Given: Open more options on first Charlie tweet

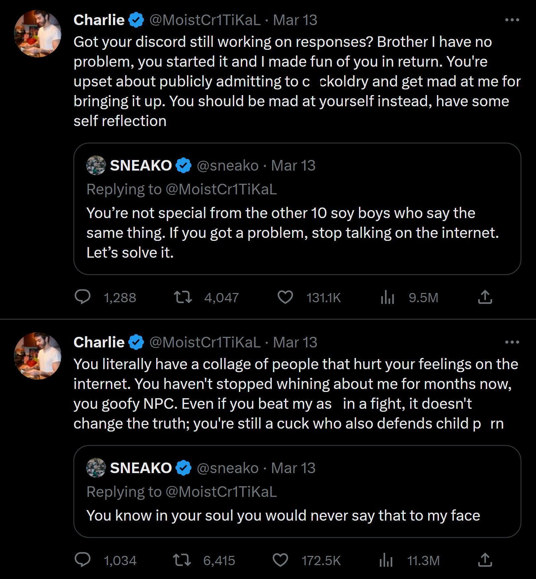Looking at the screenshot, I should [x=512, y=20].
